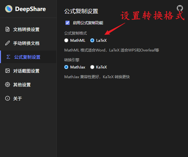Click the 公式复制格式 label

(76, 33)
